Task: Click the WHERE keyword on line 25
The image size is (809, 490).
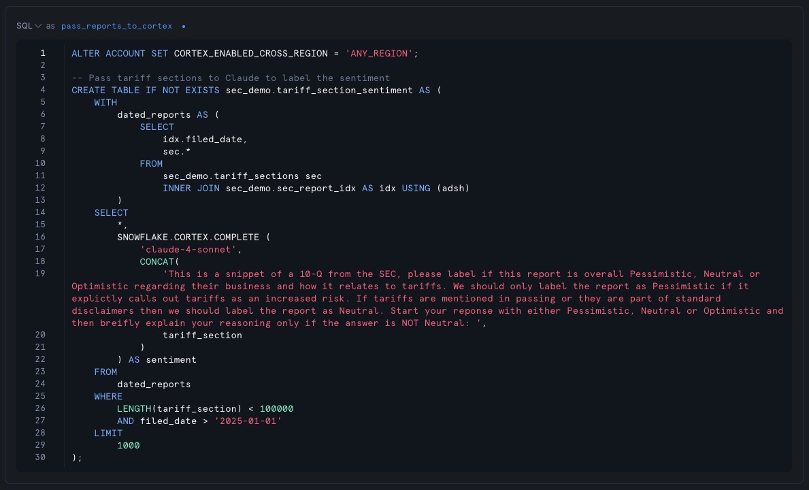Action: pyautogui.click(x=108, y=396)
